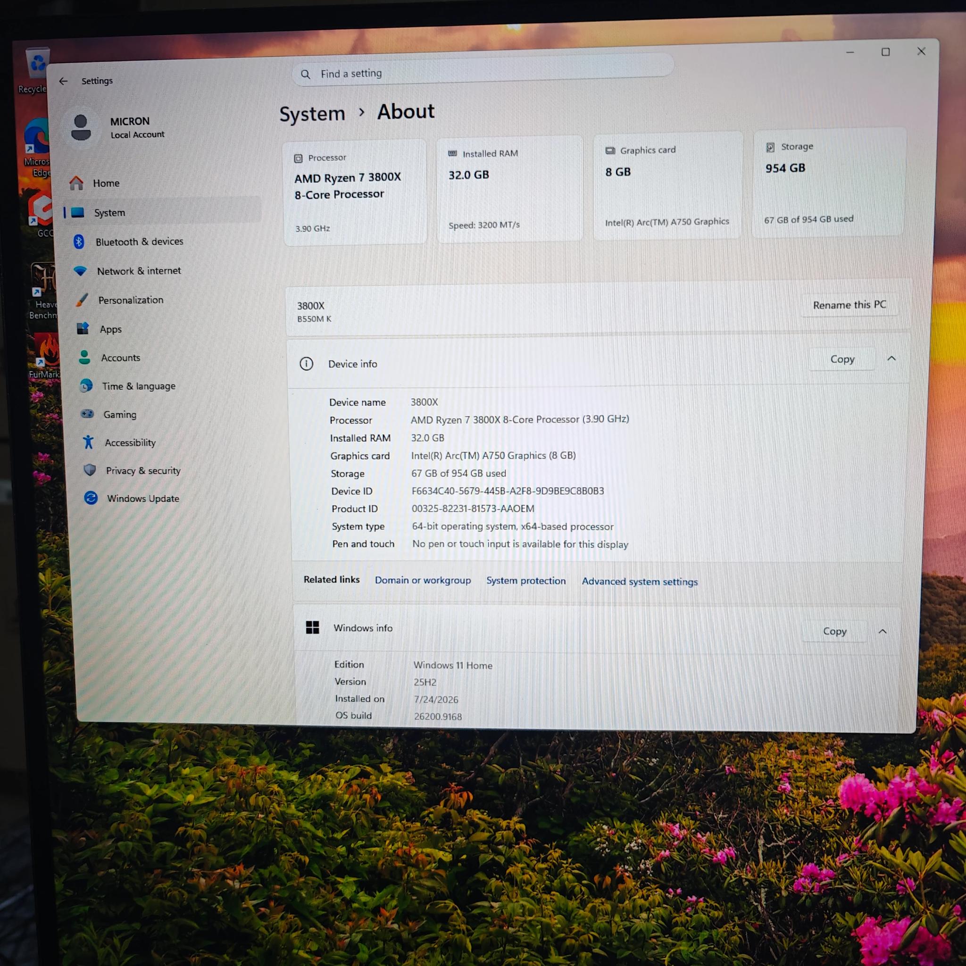
Task: Click the Accounts person icon
Action: (84, 358)
